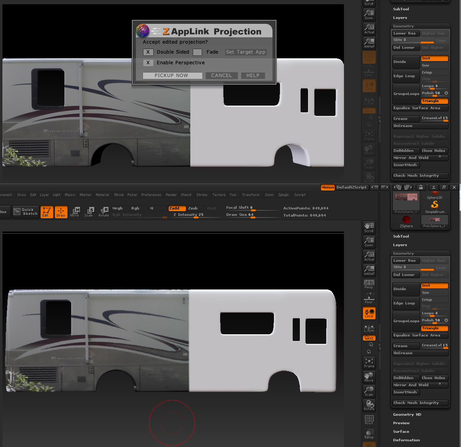Select Scale mode icon beside Rotate in toolbar
Viewport: 461px width, 447px height.
tap(89, 212)
